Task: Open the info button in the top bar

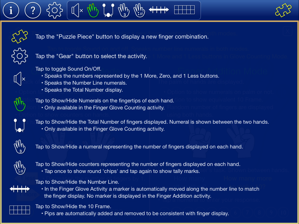Action: point(11,10)
